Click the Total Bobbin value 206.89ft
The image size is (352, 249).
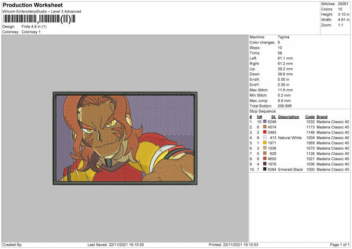coord(285,106)
